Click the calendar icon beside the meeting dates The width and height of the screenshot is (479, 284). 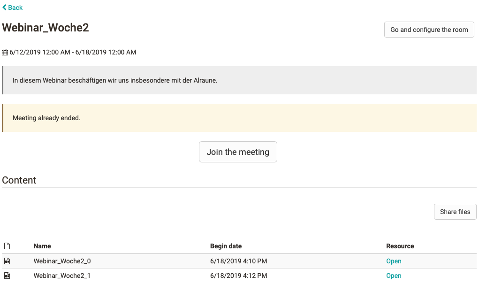pos(5,52)
